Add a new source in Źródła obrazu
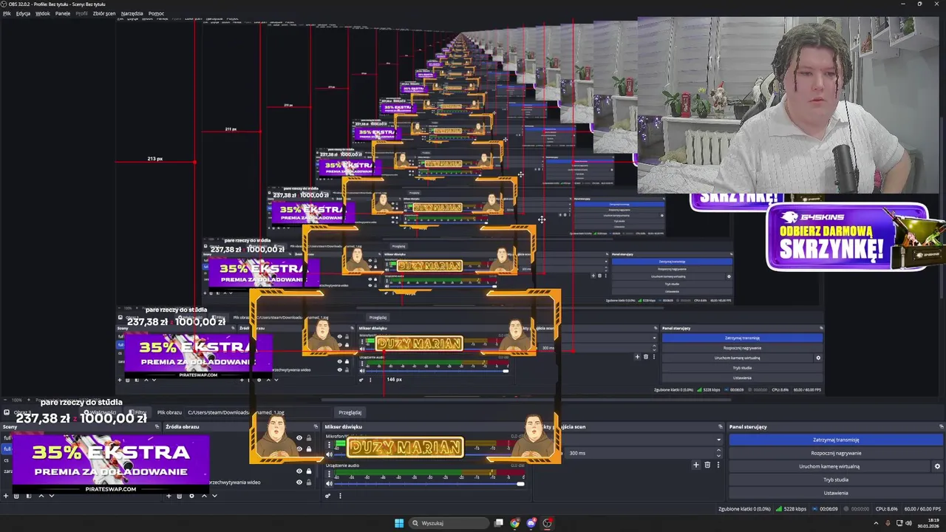 (169, 496)
